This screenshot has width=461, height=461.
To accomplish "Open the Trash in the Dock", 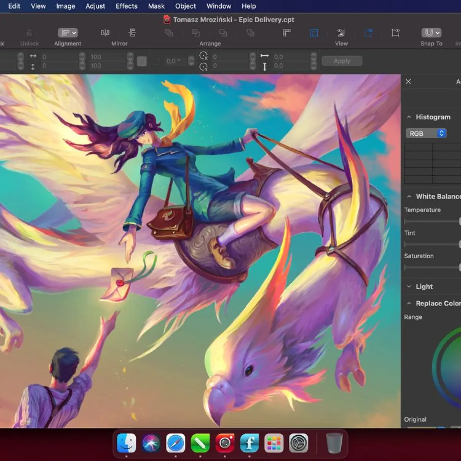I will 334,443.
